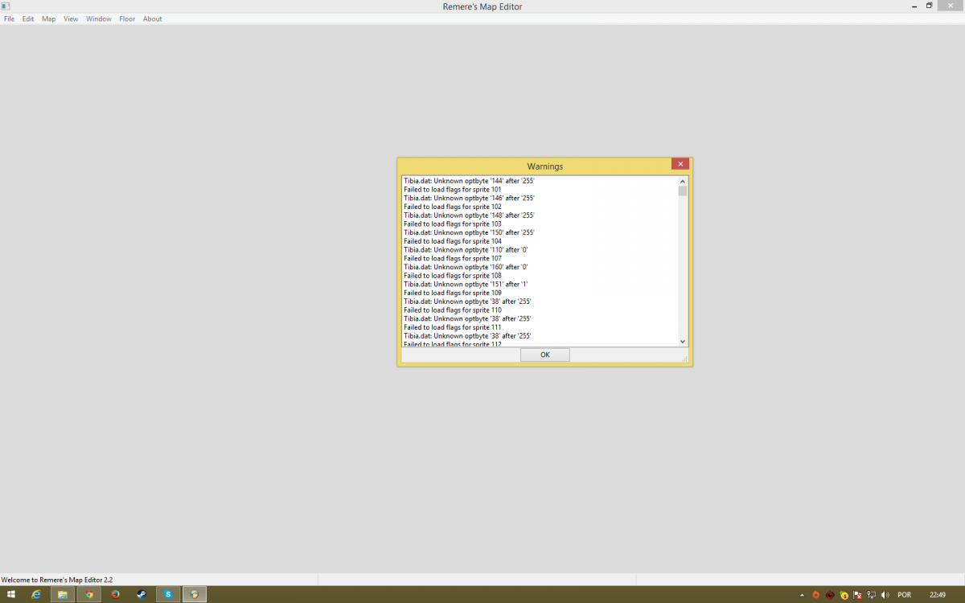The height and width of the screenshot is (603, 965).
Task: Open the Windows Start button
Action: (x=11, y=595)
